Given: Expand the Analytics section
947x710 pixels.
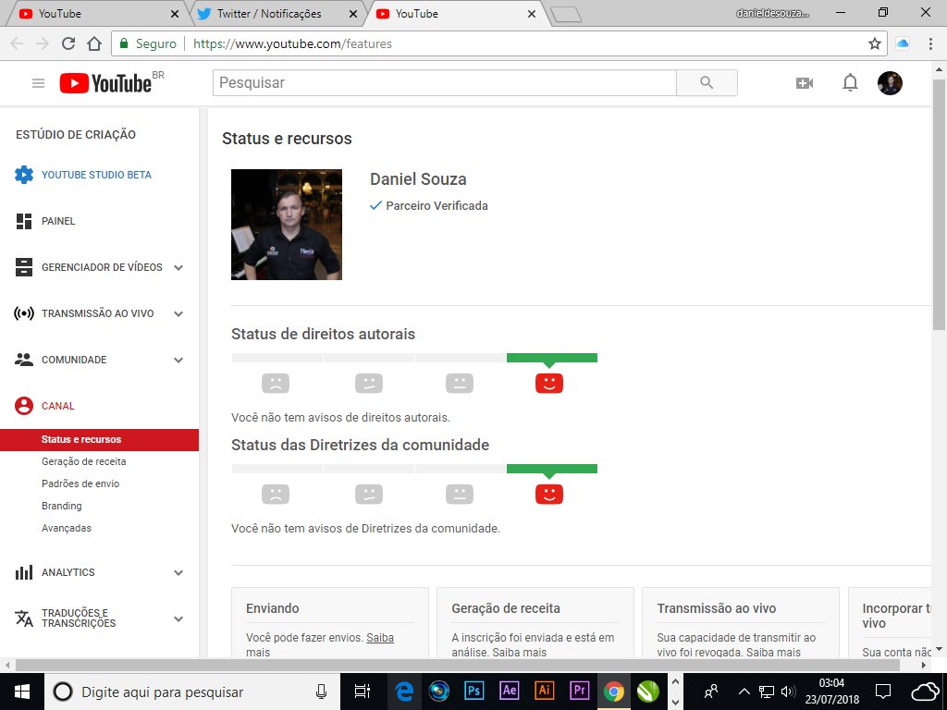Looking at the screenshot, I should [178, 572].
